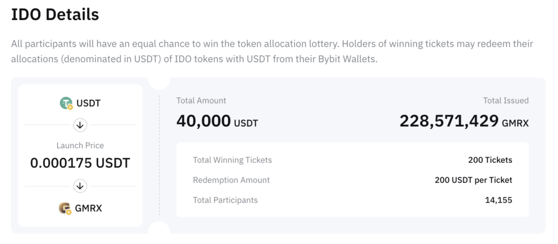Image resolution: width=558 pixels, height=244 pixels.
Task: Click the Redemption Amount label
Action: (x=231, y=180)
